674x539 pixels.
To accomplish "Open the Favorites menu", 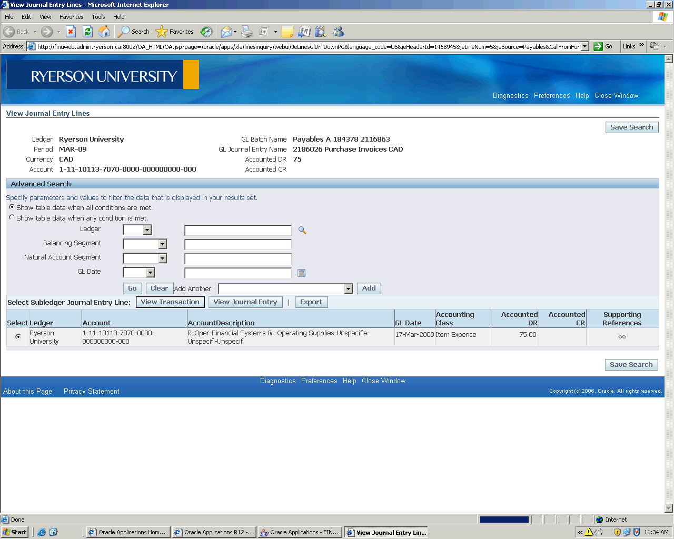I will (71, 17).
